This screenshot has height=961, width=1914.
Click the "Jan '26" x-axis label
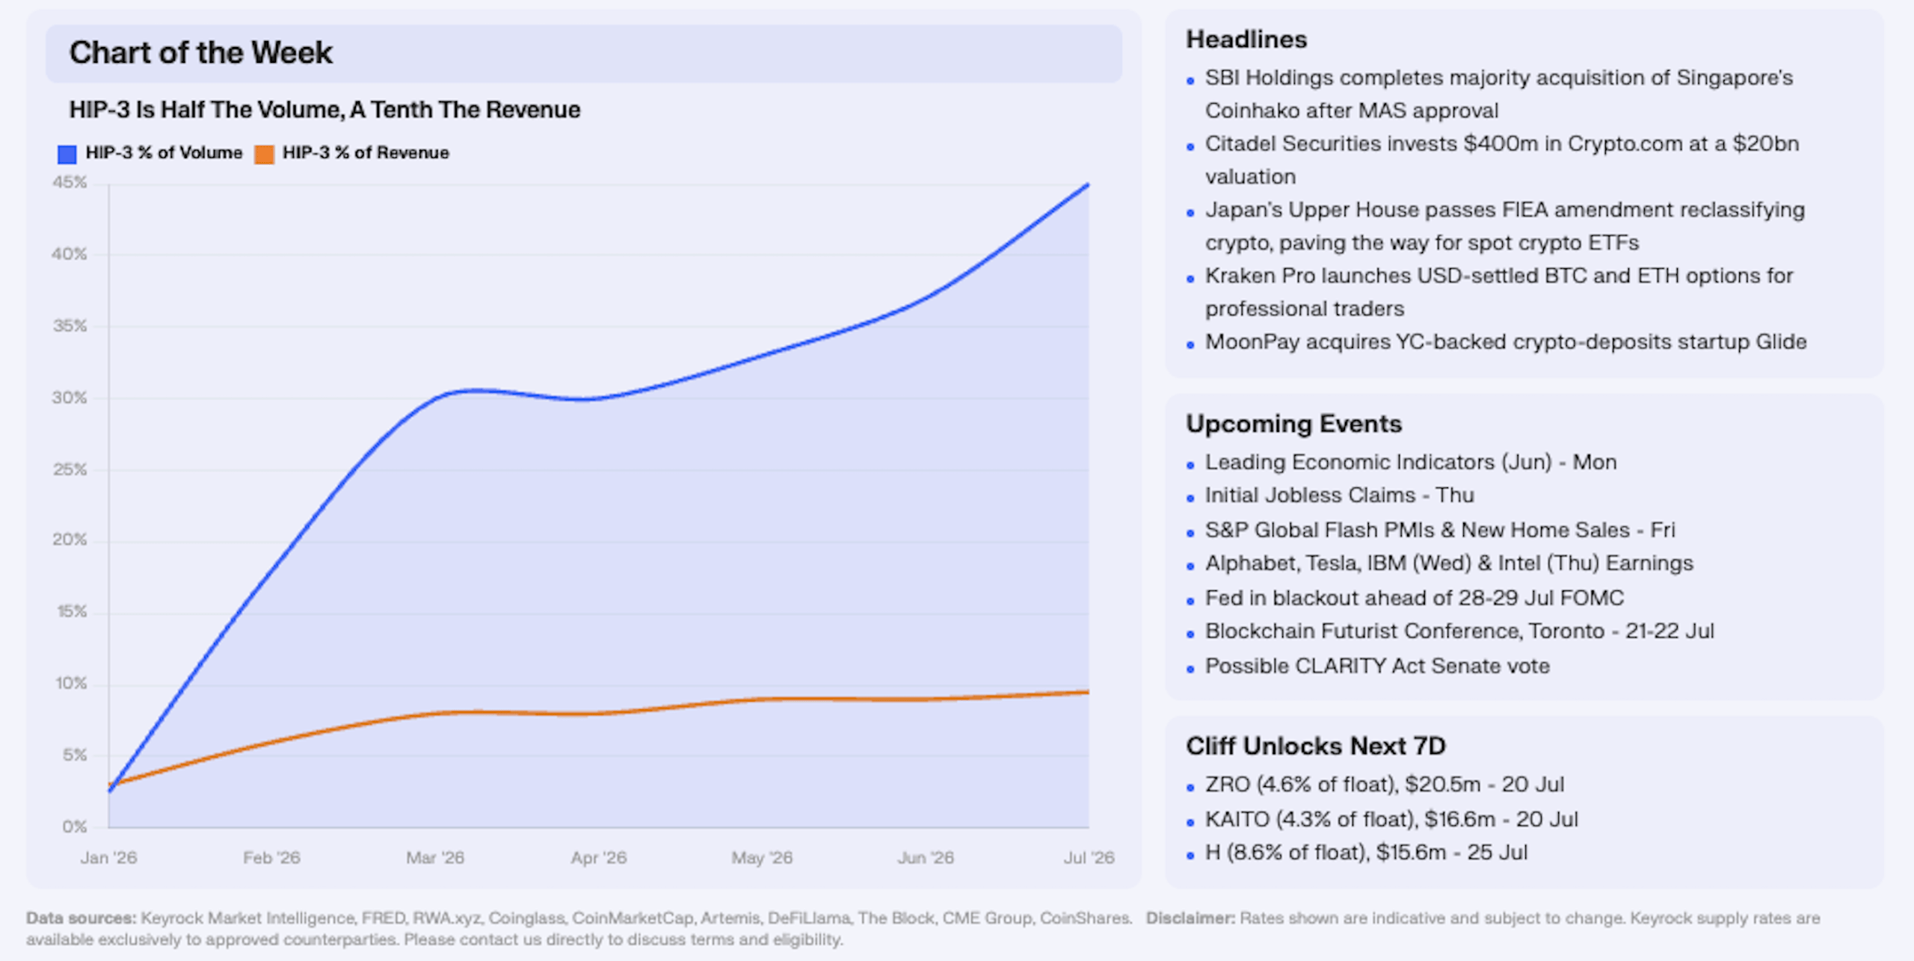point(109,858)
